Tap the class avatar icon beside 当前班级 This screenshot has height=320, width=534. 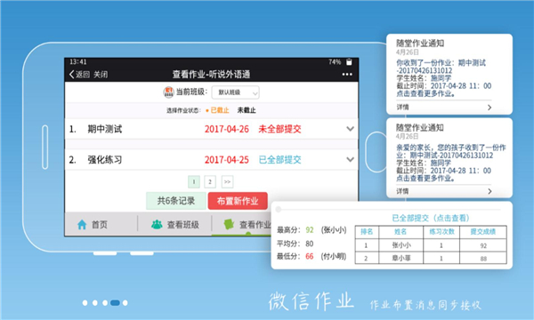pyautogui.click(x=168, y=92)
